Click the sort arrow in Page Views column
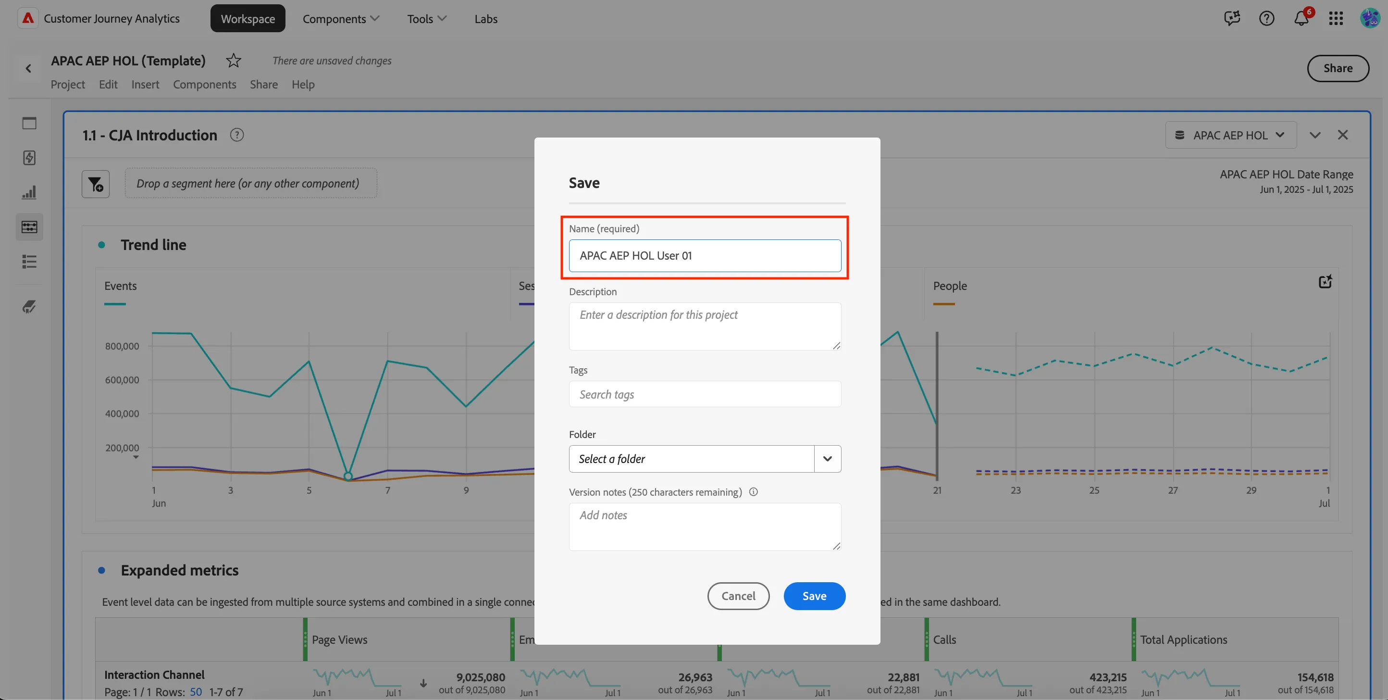Screen dimensions: 1388x700 (x=423, y=683)
